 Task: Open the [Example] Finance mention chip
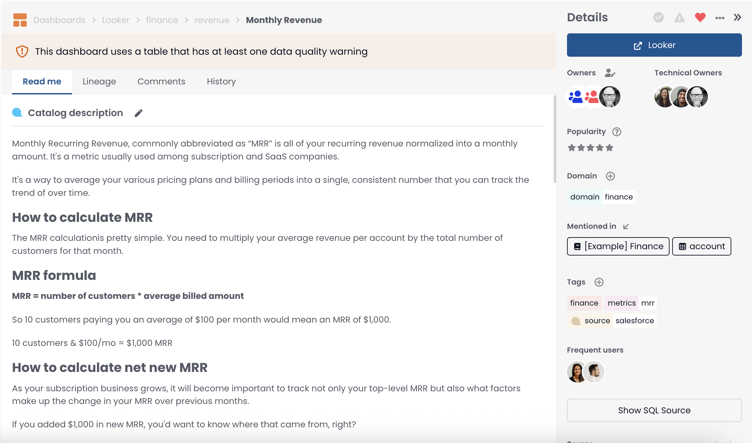click(x=618, y=246)
